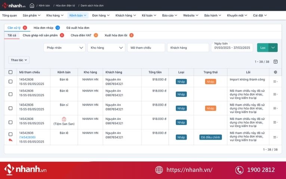Open the Kho hàng filter dropdown
The width and height of the screenshot is (286, 179).
(106, 48)
